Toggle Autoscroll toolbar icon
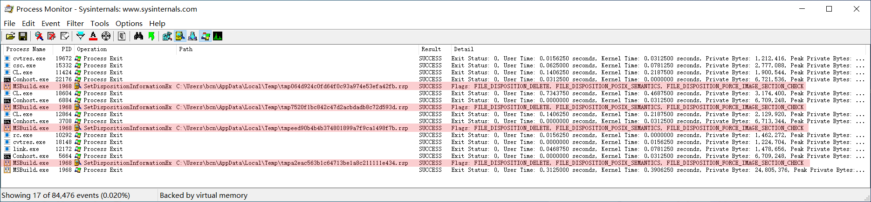This screenshot has width=871, height=202. tap(52, 36)
